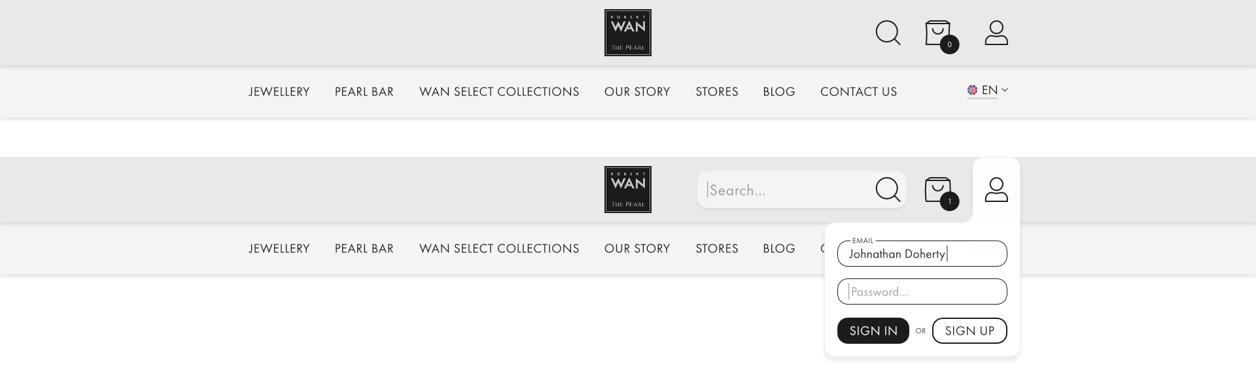Open the Blog link in top navigation

779,91
